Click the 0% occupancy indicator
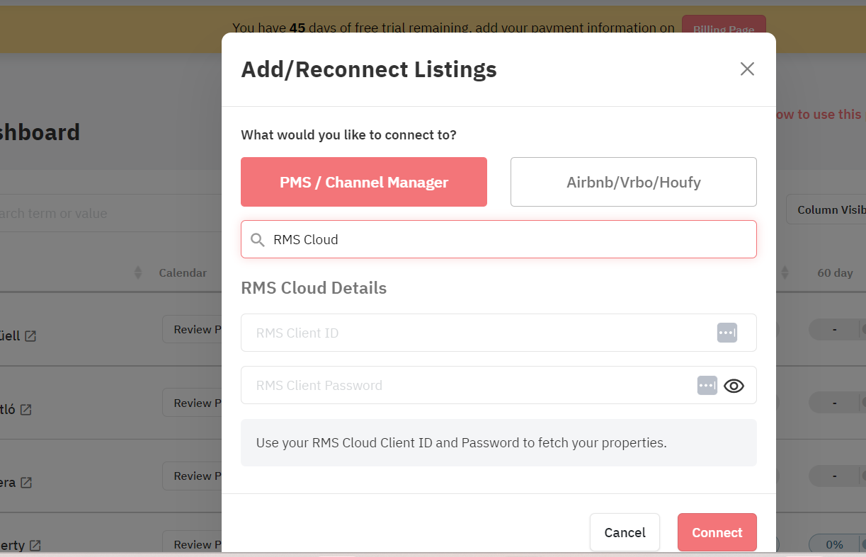This screenshot has height=557, width=866. tap(833, 544)
